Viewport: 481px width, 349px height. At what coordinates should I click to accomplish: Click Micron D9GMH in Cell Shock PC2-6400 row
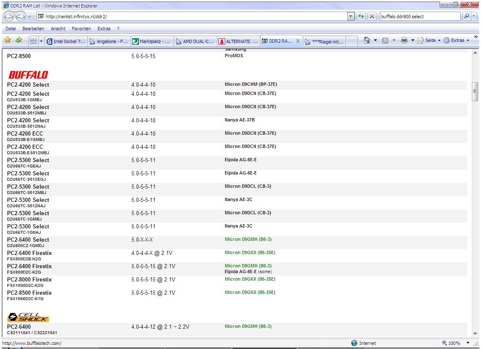tap(248, 326)
